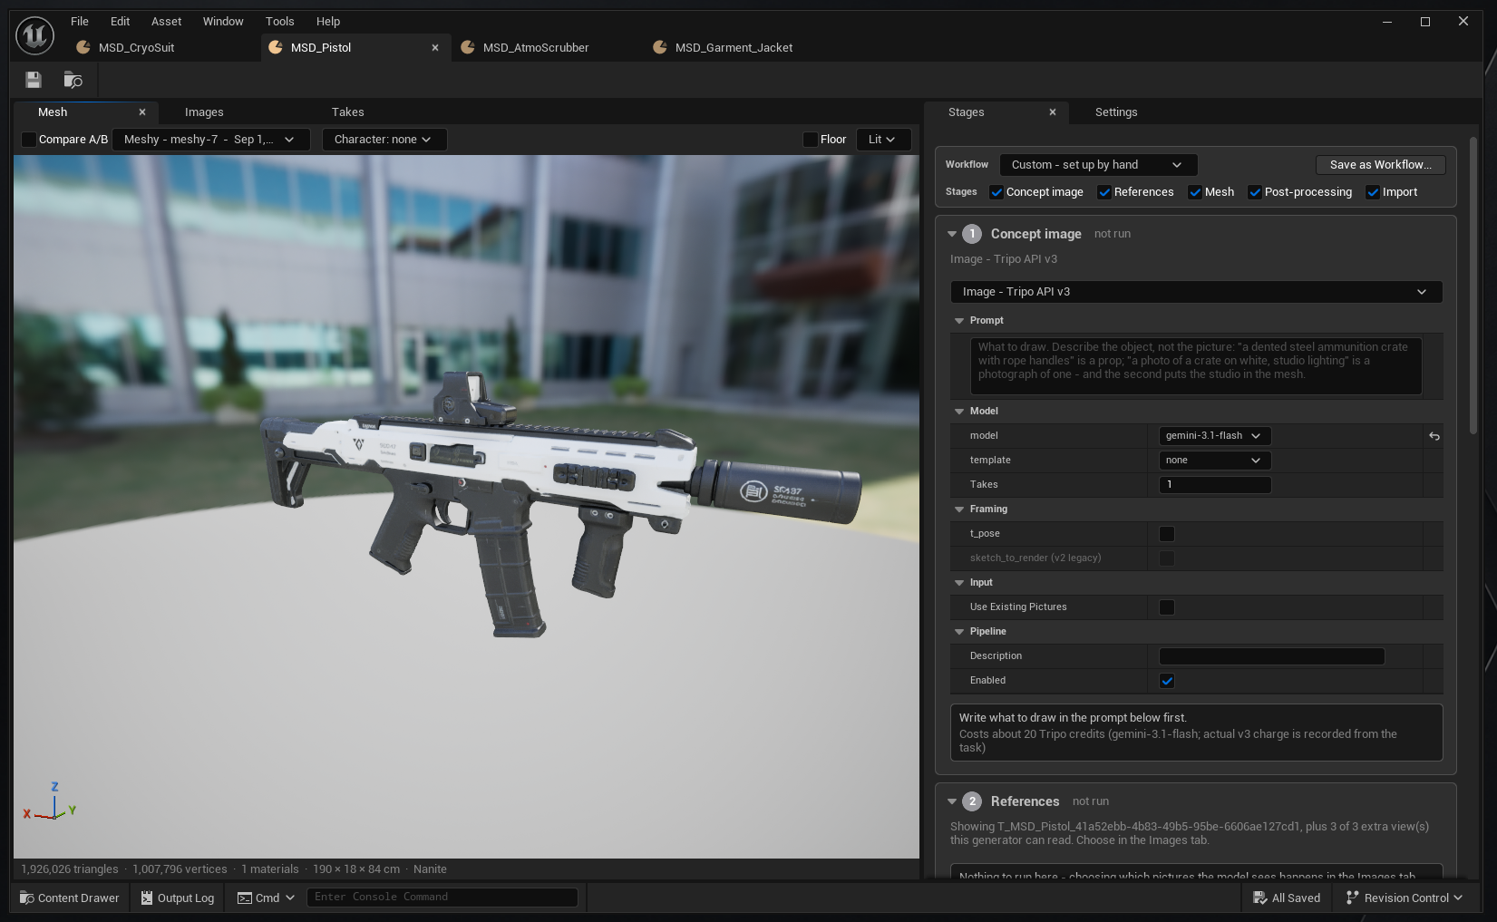This screenshot has width=1497, height=922.
Task: Click the Unreal Engine logo icon
Action: 34,36
